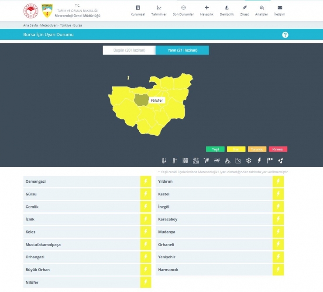Select the wind sock warning icon

pos(270,160)
